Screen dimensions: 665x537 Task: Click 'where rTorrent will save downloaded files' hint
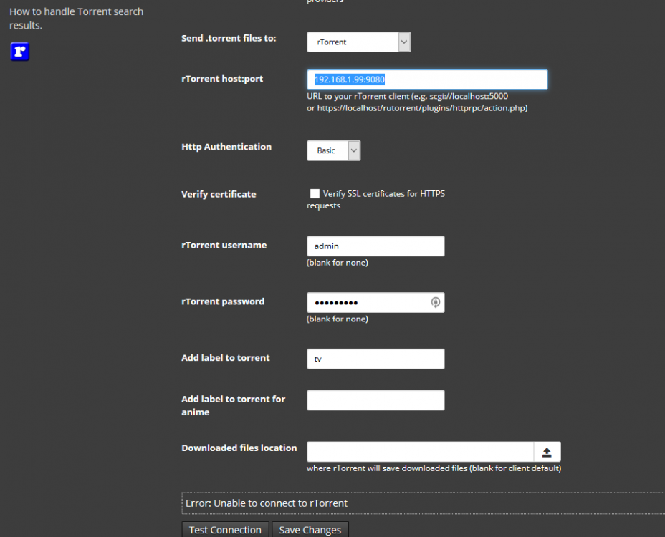[x=434, y=468]
